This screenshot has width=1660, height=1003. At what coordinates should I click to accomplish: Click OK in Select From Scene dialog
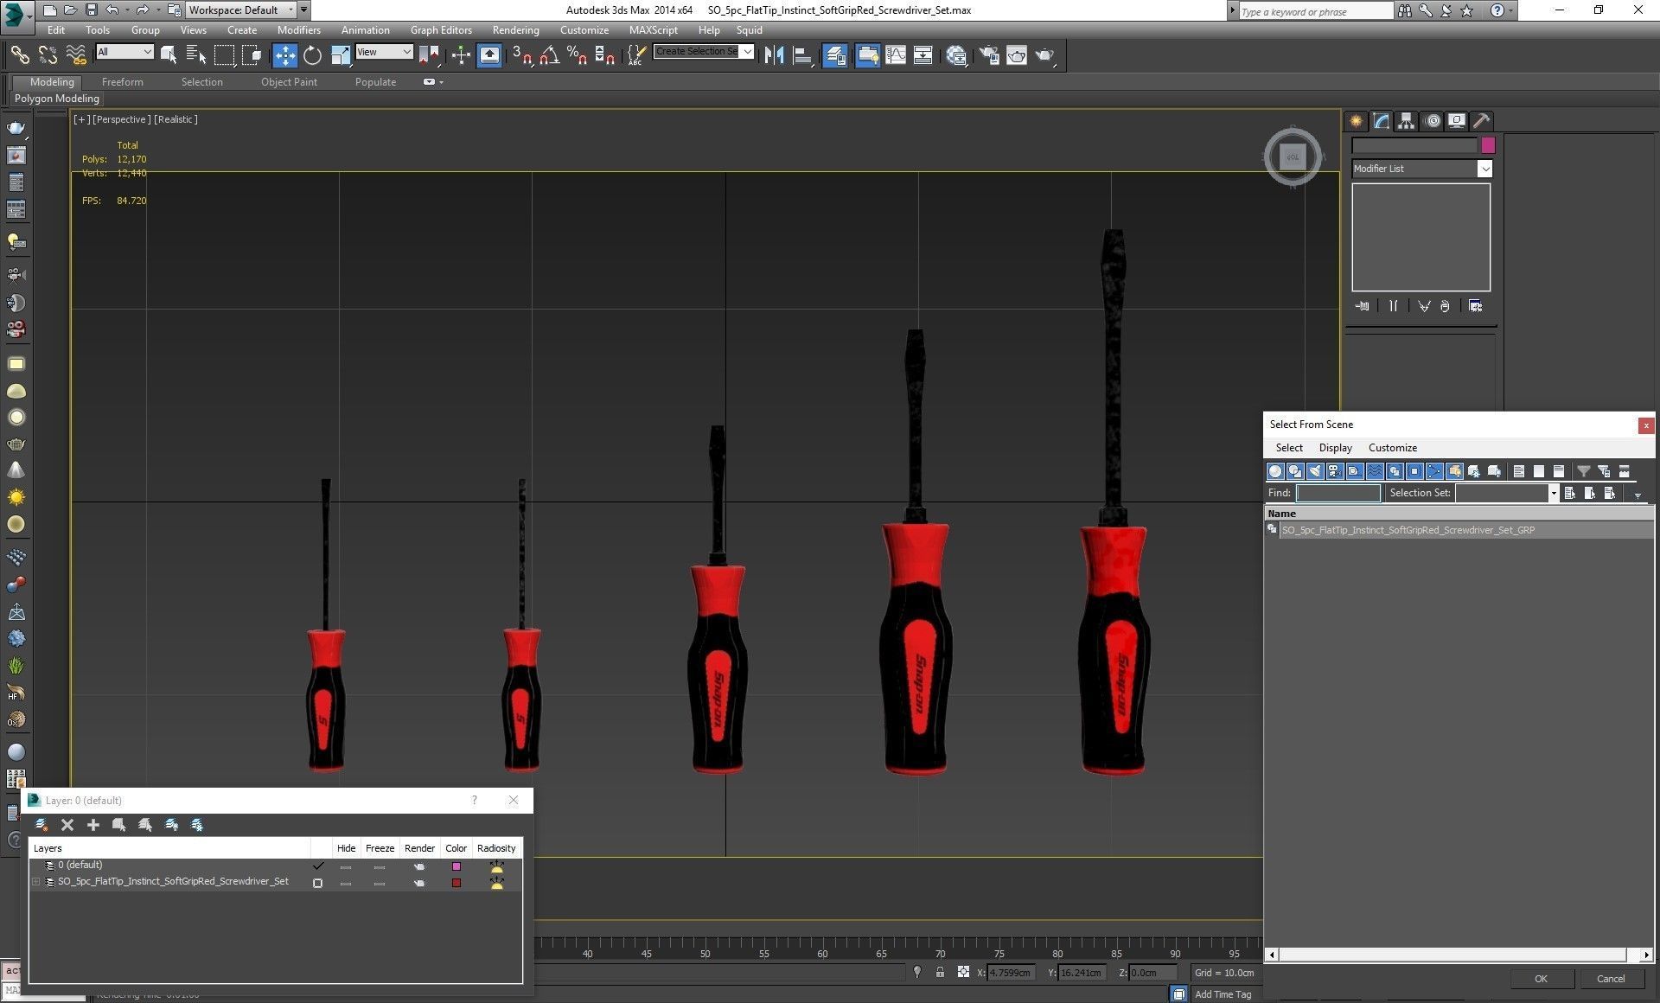pos(1541,979)
